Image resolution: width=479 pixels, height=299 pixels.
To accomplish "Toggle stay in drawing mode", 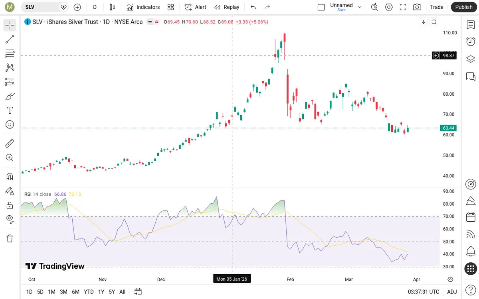I will click(x=10, y=191).
